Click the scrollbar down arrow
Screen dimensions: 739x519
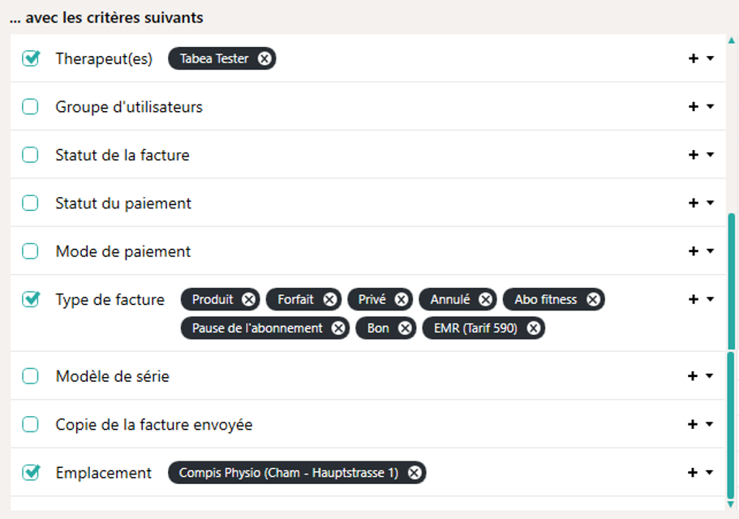(732, 504)
